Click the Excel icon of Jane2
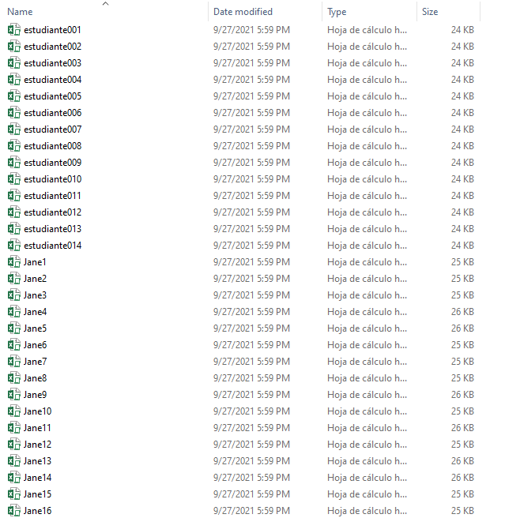505x518 pixels. (x=14, y=279)
